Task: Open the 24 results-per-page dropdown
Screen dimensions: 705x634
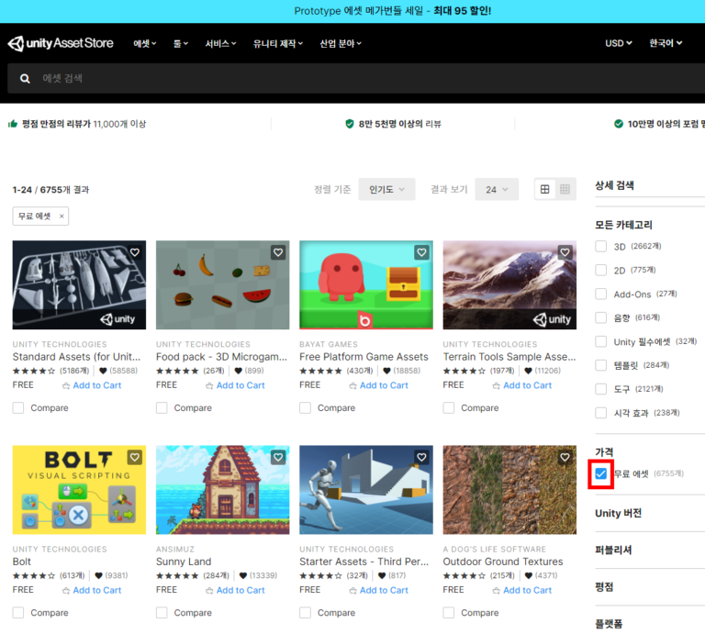Action: tap(497, 189)
